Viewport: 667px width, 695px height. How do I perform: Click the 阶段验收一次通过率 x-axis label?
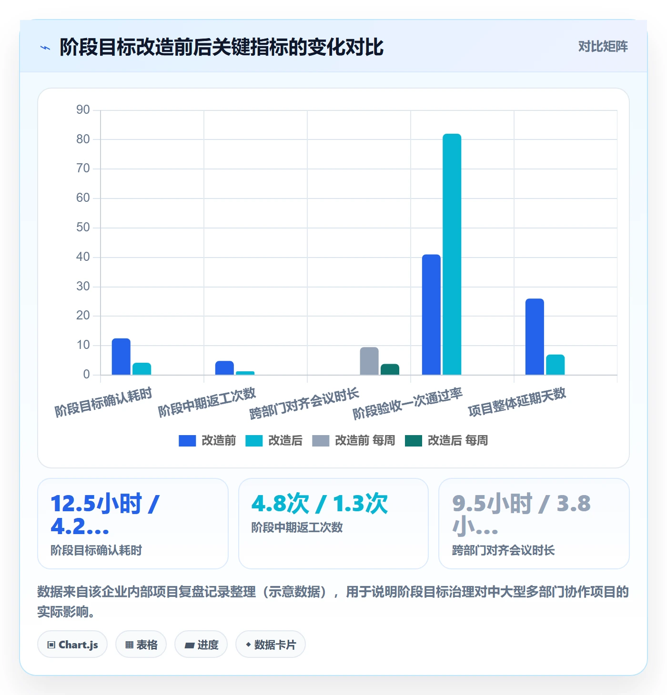(408, 404)
